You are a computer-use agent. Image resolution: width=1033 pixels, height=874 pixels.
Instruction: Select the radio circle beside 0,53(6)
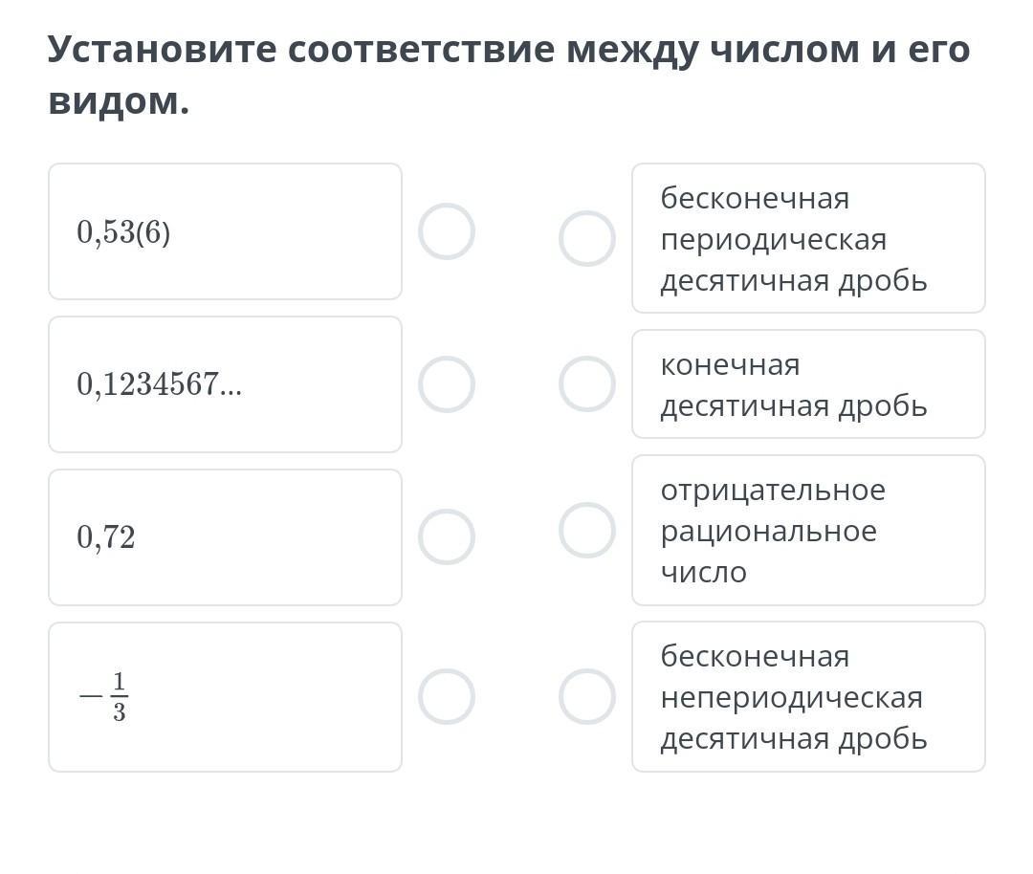click(447, 231)
